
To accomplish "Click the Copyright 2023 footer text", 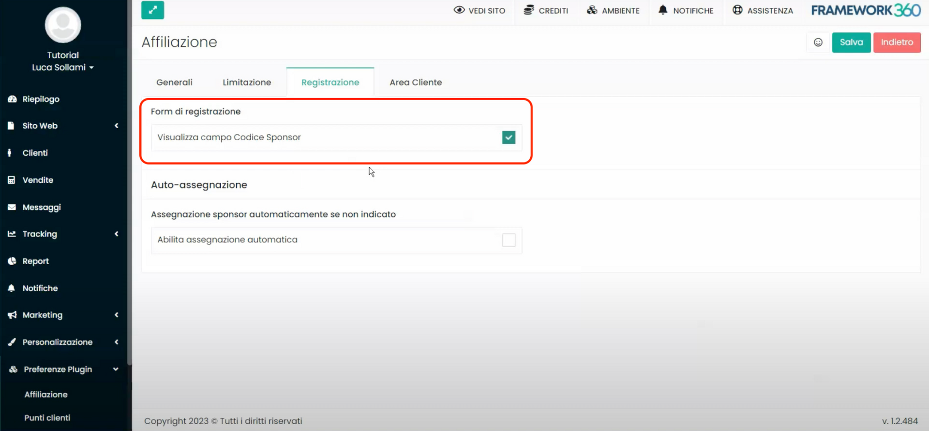I will [x=223, y=421].
